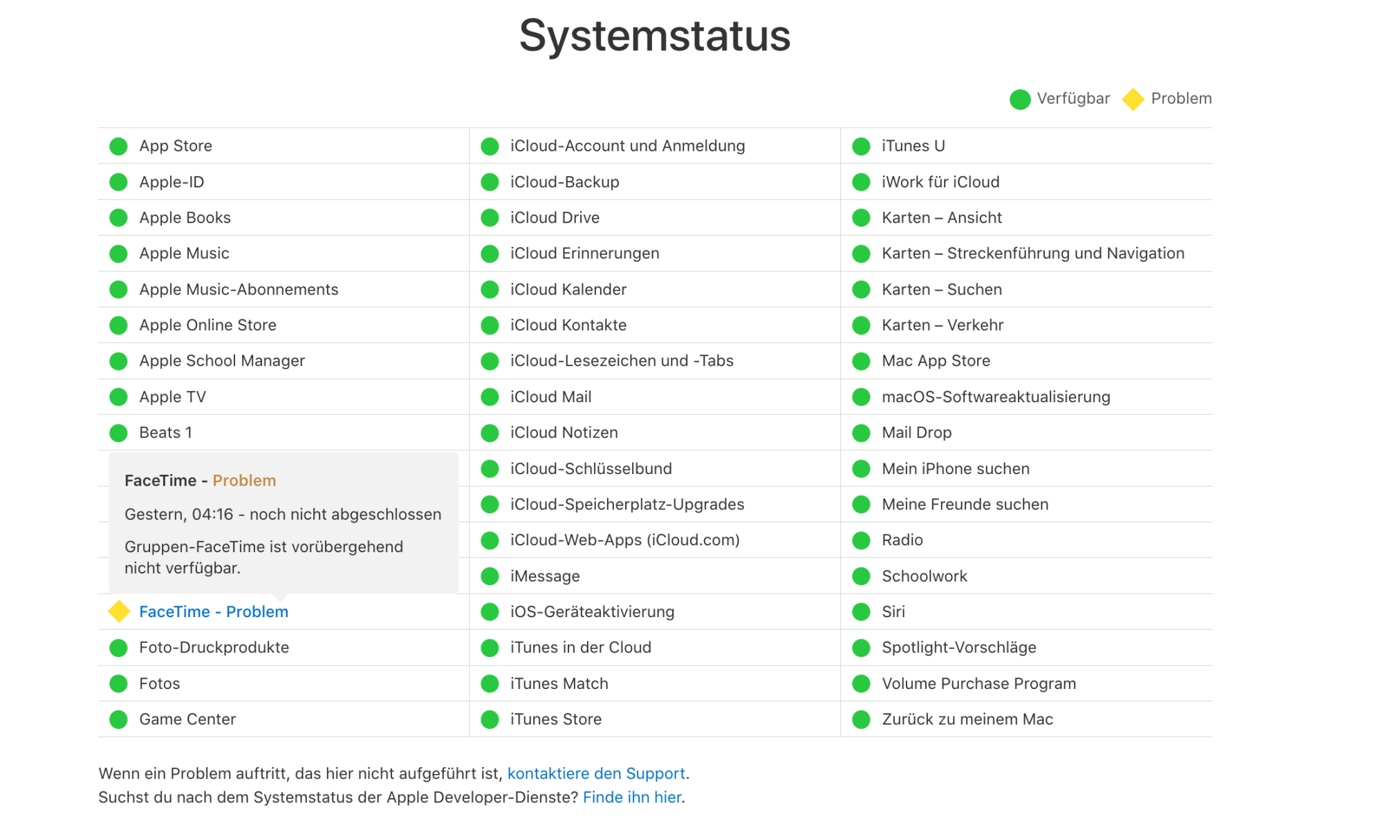Viewport: 1383px width, 832px height.
Task: Click the kontaktiere den Support link
Action: 596,773
